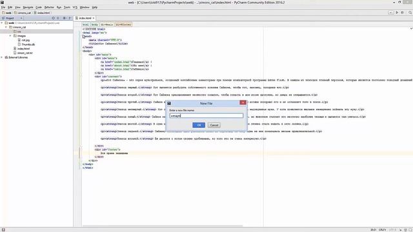This screenshot has width=413, height=232.
Task: Select index.html in project tree
Action: [x=21, y=49]
